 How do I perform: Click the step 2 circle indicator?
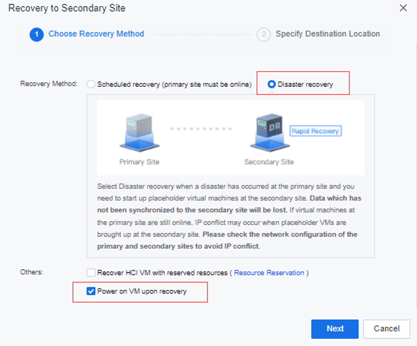[x=263, y=34]
